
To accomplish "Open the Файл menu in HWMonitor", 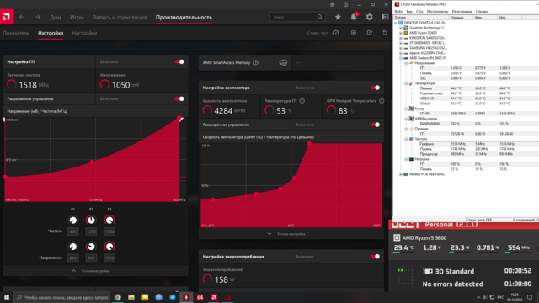I will pyautogui.click(x=398, y=11).
